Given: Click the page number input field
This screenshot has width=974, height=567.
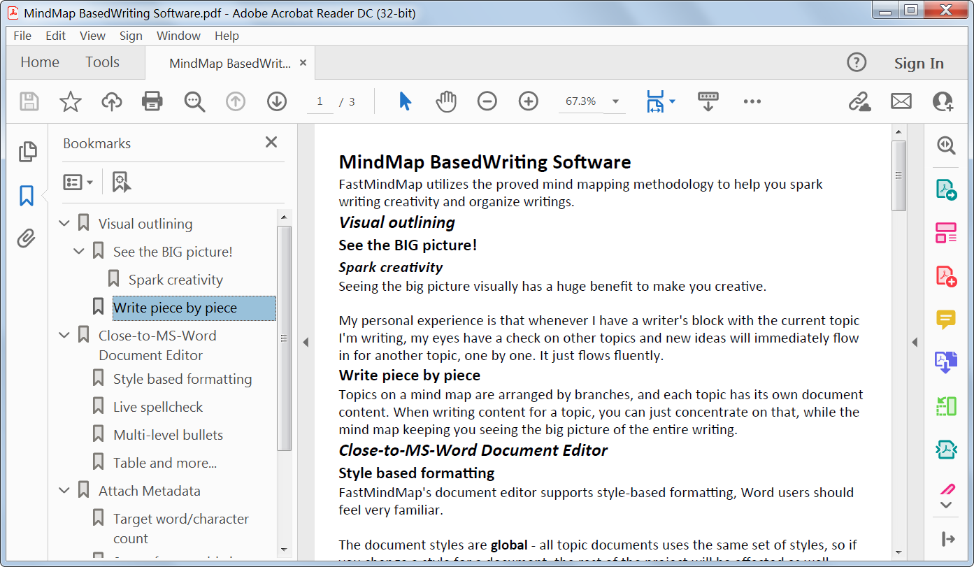Looking at the screenshot, I should pyautogui.click(x=320, y=101).
